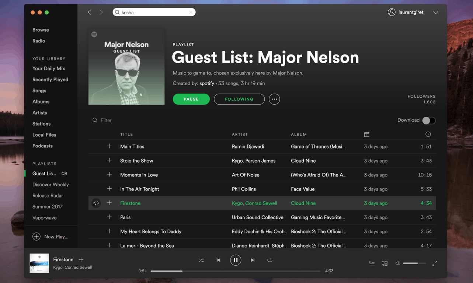The width and height of the screenshot is (473, 283).
Task: Toggle shuffle playback
Action: coord(201,260)
